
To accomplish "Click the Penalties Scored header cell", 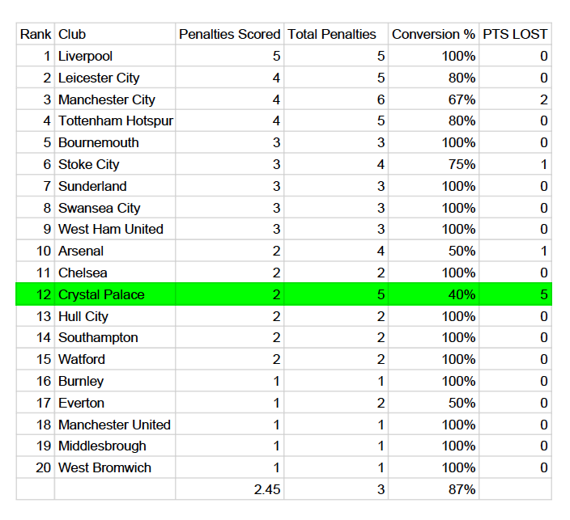I will click(x=229, y=34).
